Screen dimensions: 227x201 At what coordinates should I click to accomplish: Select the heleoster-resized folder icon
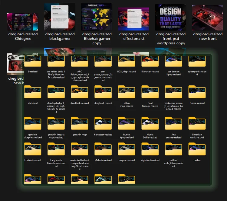pyautogui.click(x=103, y=123)
